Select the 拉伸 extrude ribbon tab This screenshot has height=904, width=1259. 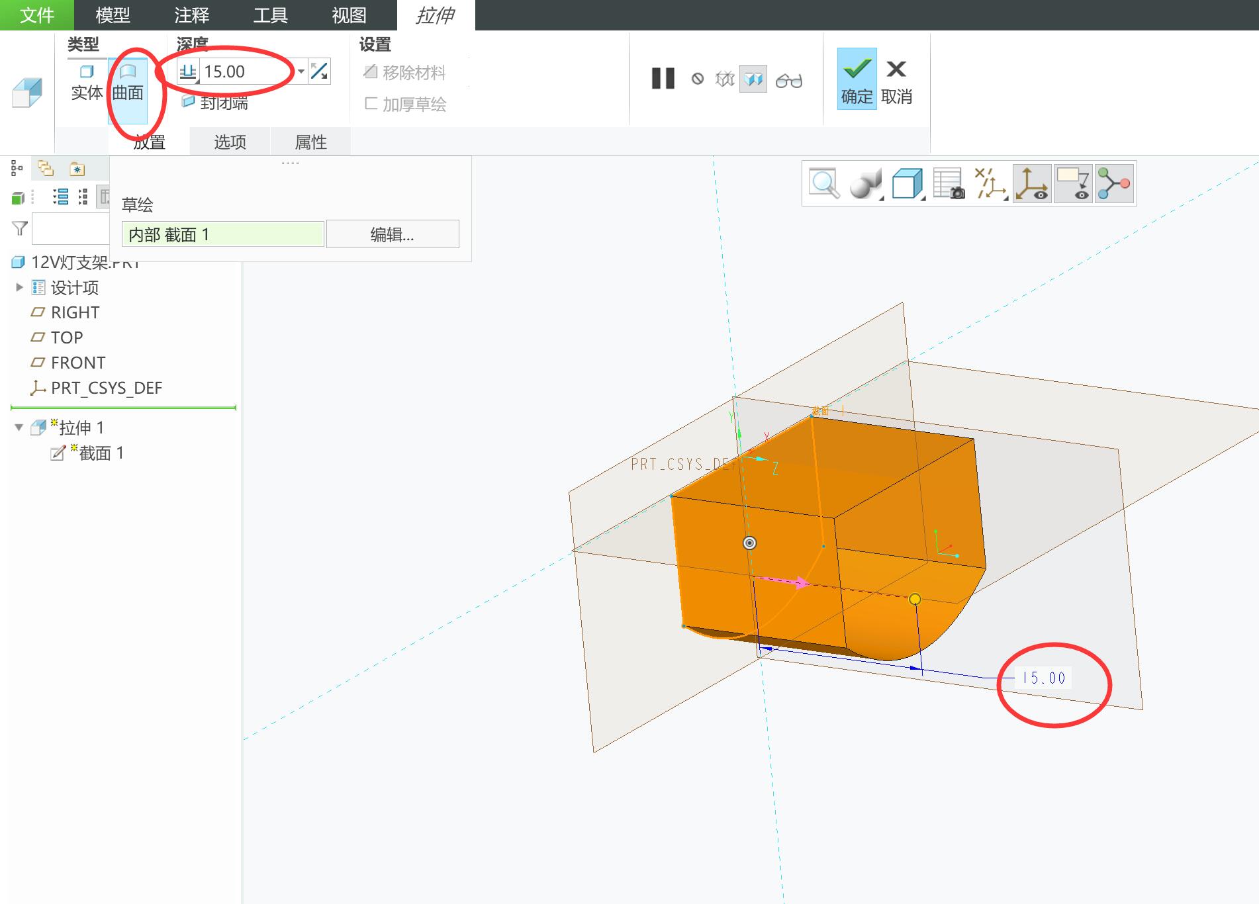(436, 15)
